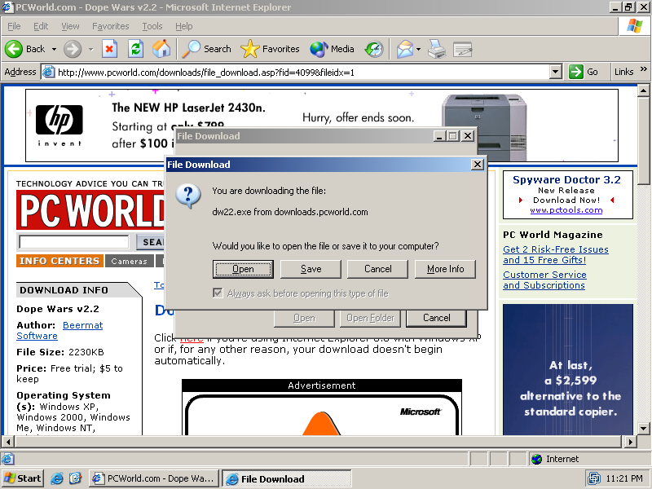Image resolution: width=652 pixels, height=489 pixels.
Task: Open the Start menu
Action: [x=23, y=478]
